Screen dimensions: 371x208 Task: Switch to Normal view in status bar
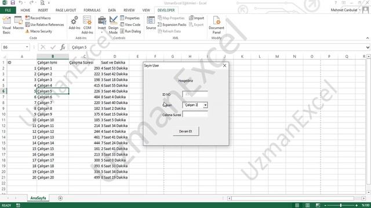tap(297, 206)
